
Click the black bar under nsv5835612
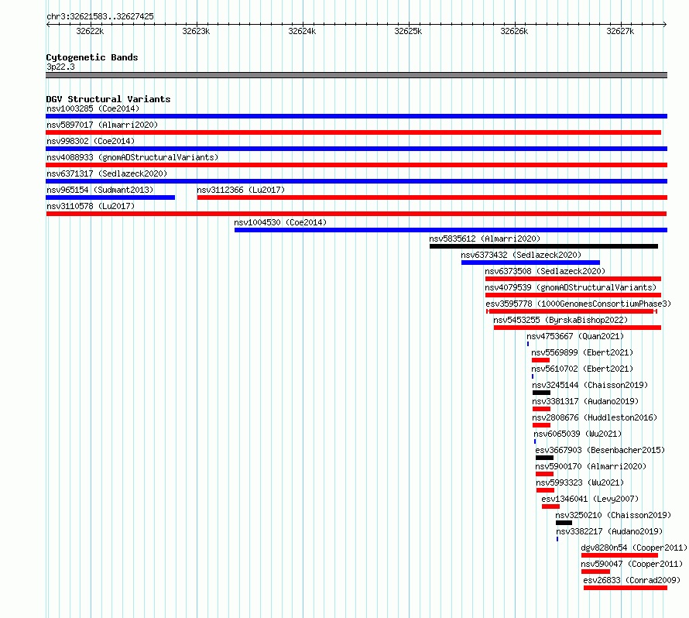click(x=543, y=246)
